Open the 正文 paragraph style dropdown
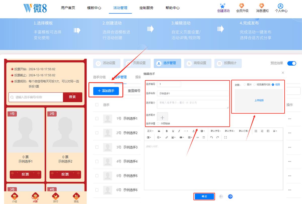 tap(150, 131)
